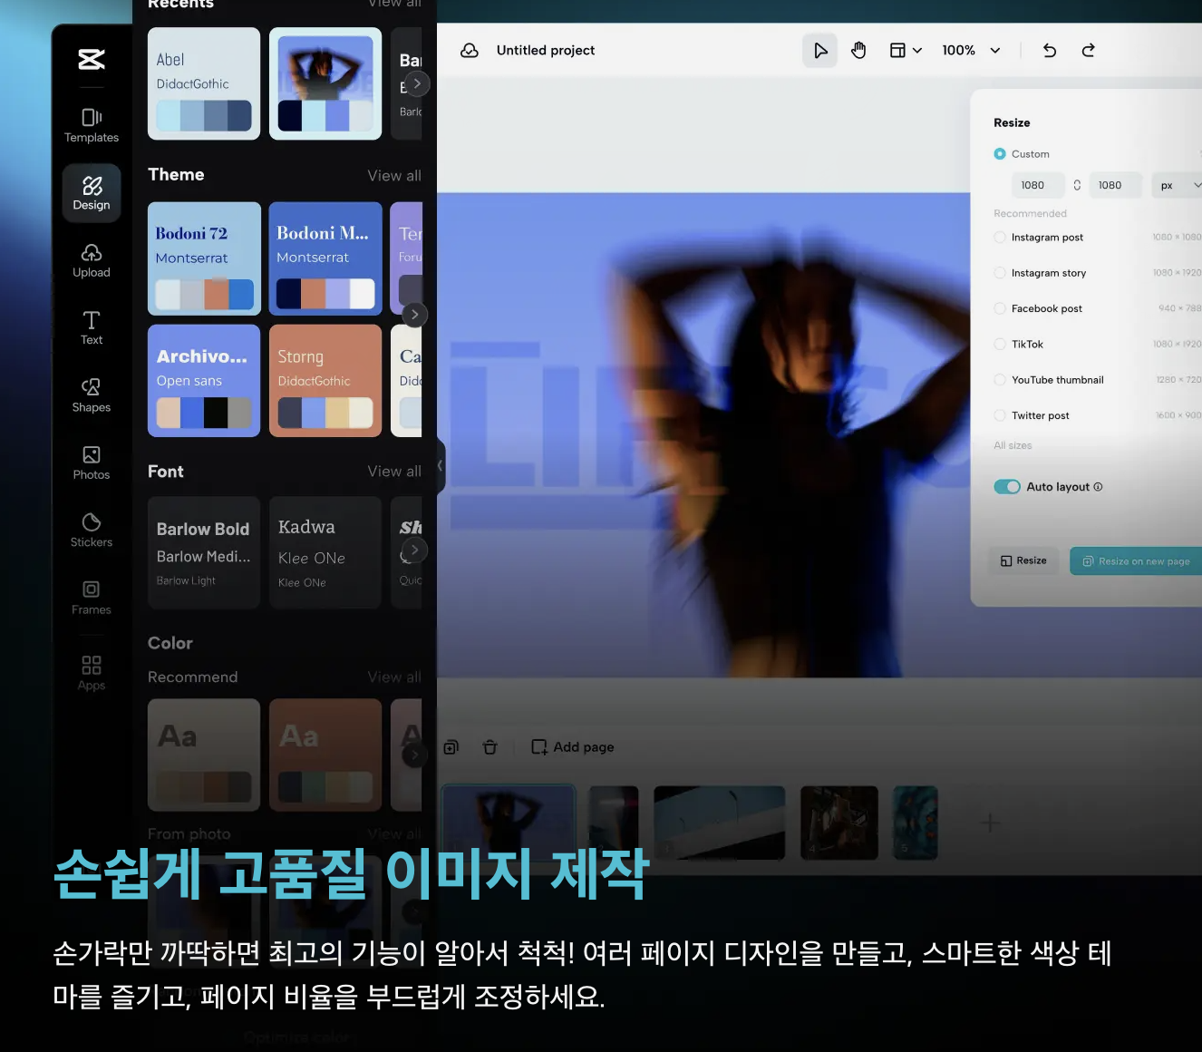Delete page with trash icon
This screenshot has width=1202, height=1052.
click(x=490, y=747)
